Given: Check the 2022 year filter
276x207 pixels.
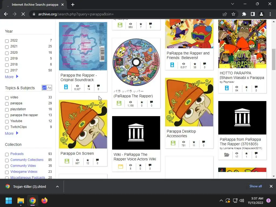Looking at the screenshot, I should tap(7, 41).
